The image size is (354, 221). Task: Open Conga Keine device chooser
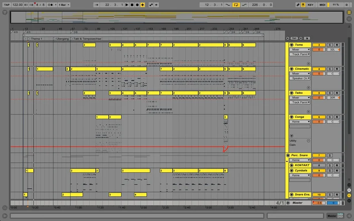(x=300, y=122)
